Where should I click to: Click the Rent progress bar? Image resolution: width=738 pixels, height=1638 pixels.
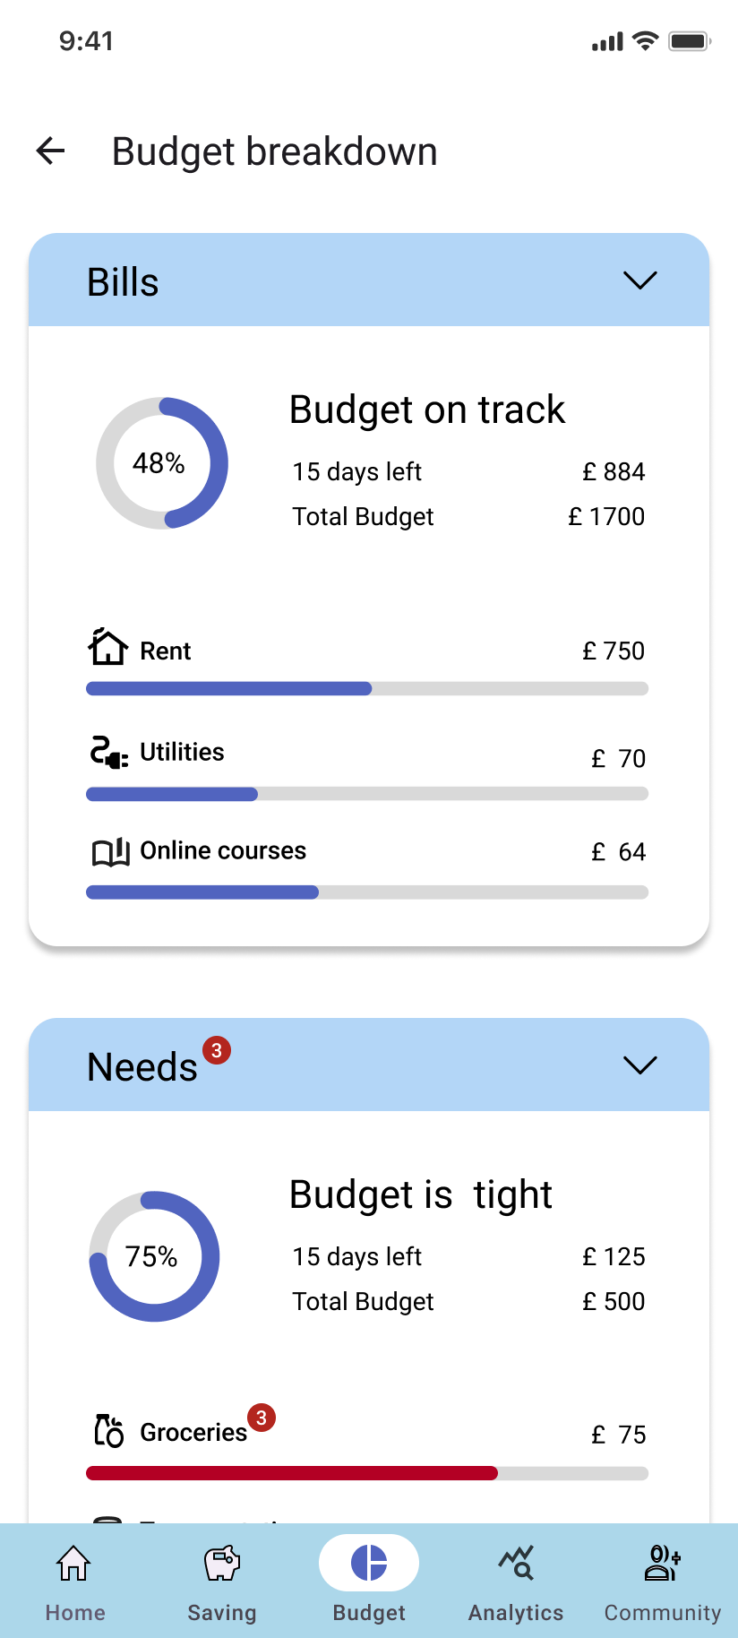coord(367,689)
